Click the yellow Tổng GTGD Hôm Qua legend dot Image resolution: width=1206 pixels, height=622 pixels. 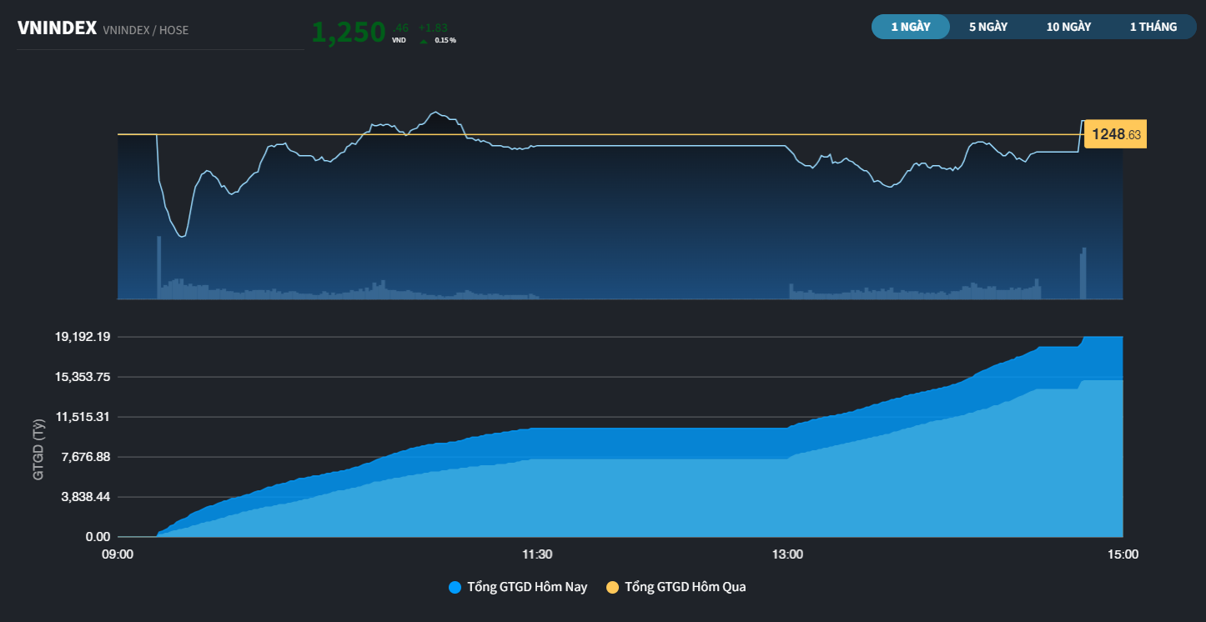pyautogui.click(x=612, y=587)
